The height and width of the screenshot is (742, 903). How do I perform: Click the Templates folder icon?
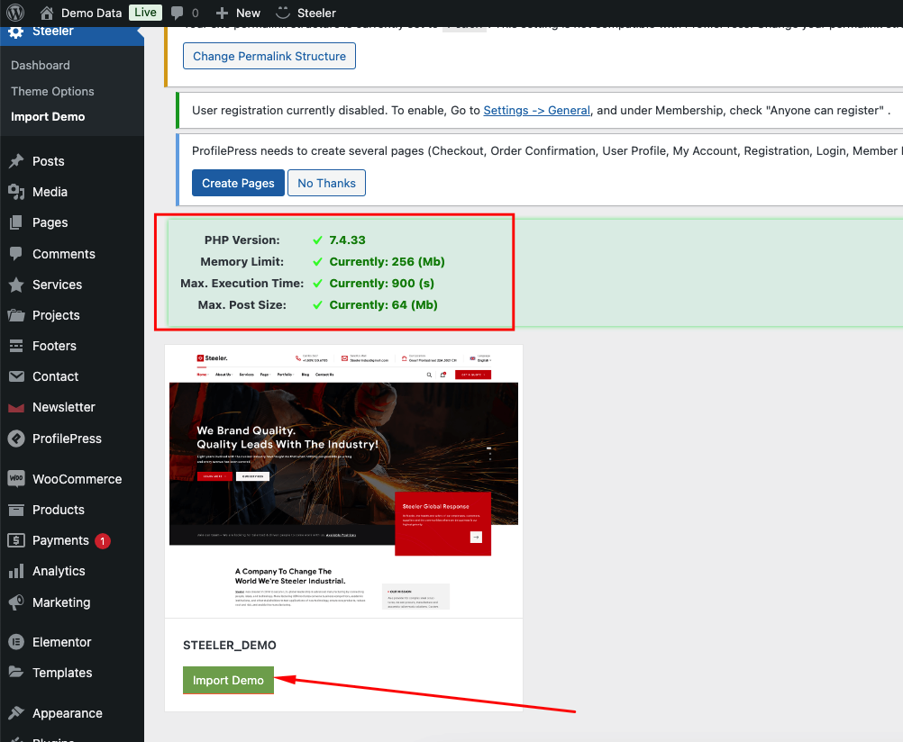[16, 672]
